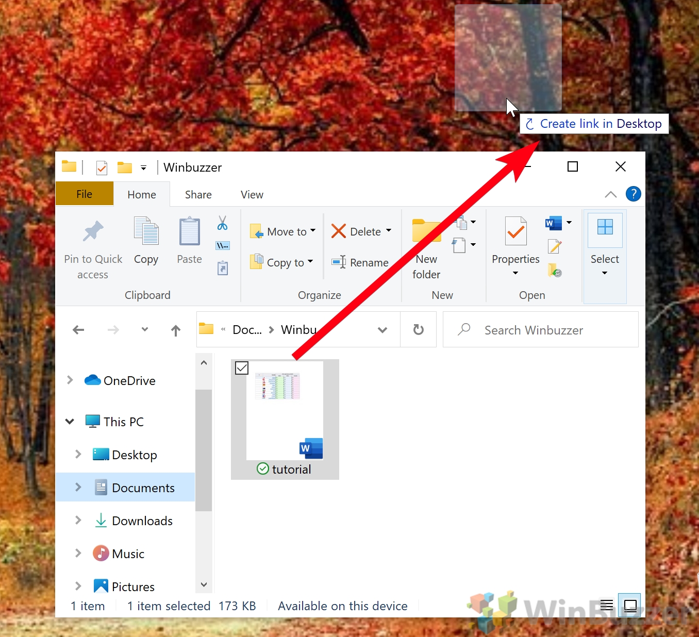Image resolution: width=699 pixels, height=637 pixels.
Task: Click Open with dropdown arrow beside Word icon
Action: [x=569, y=223]
